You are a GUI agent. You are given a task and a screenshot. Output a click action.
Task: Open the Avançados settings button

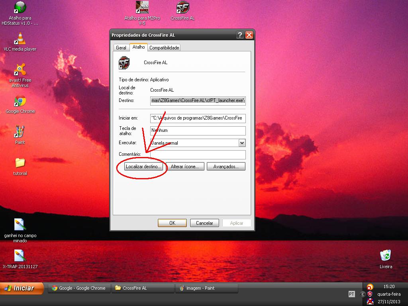point(226,167)
